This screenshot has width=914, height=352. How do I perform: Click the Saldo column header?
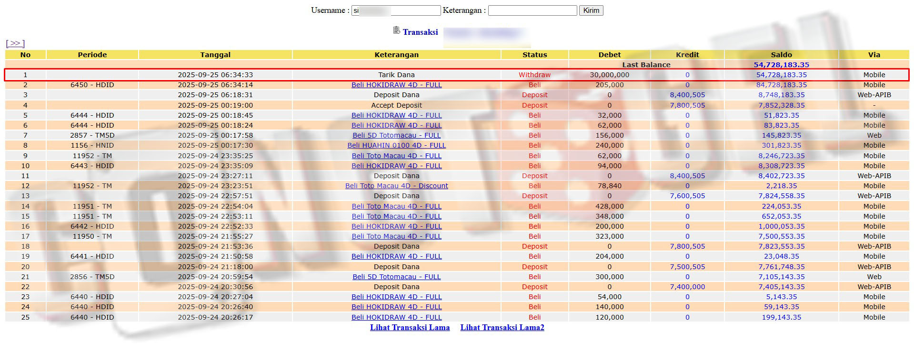(781, 55)
